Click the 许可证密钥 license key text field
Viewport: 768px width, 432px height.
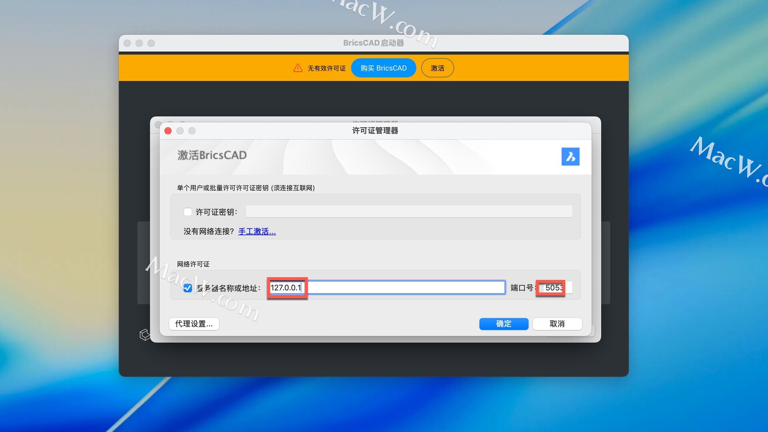pos(408,212)
